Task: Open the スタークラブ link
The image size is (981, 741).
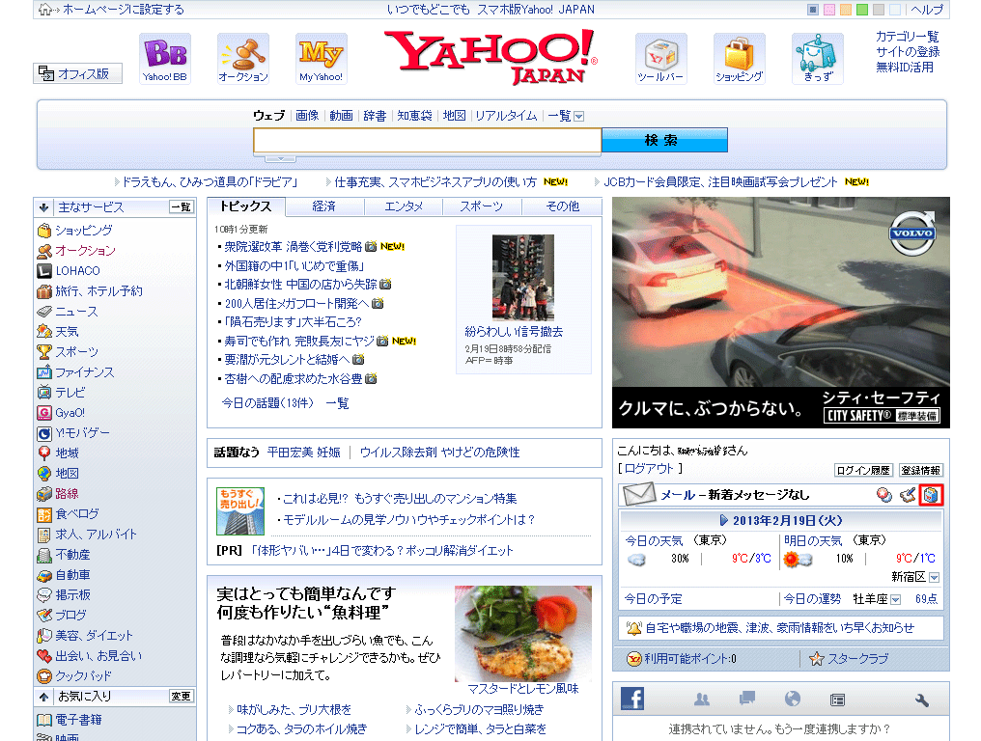Action: pyautogui.click(x=857, y=658)
